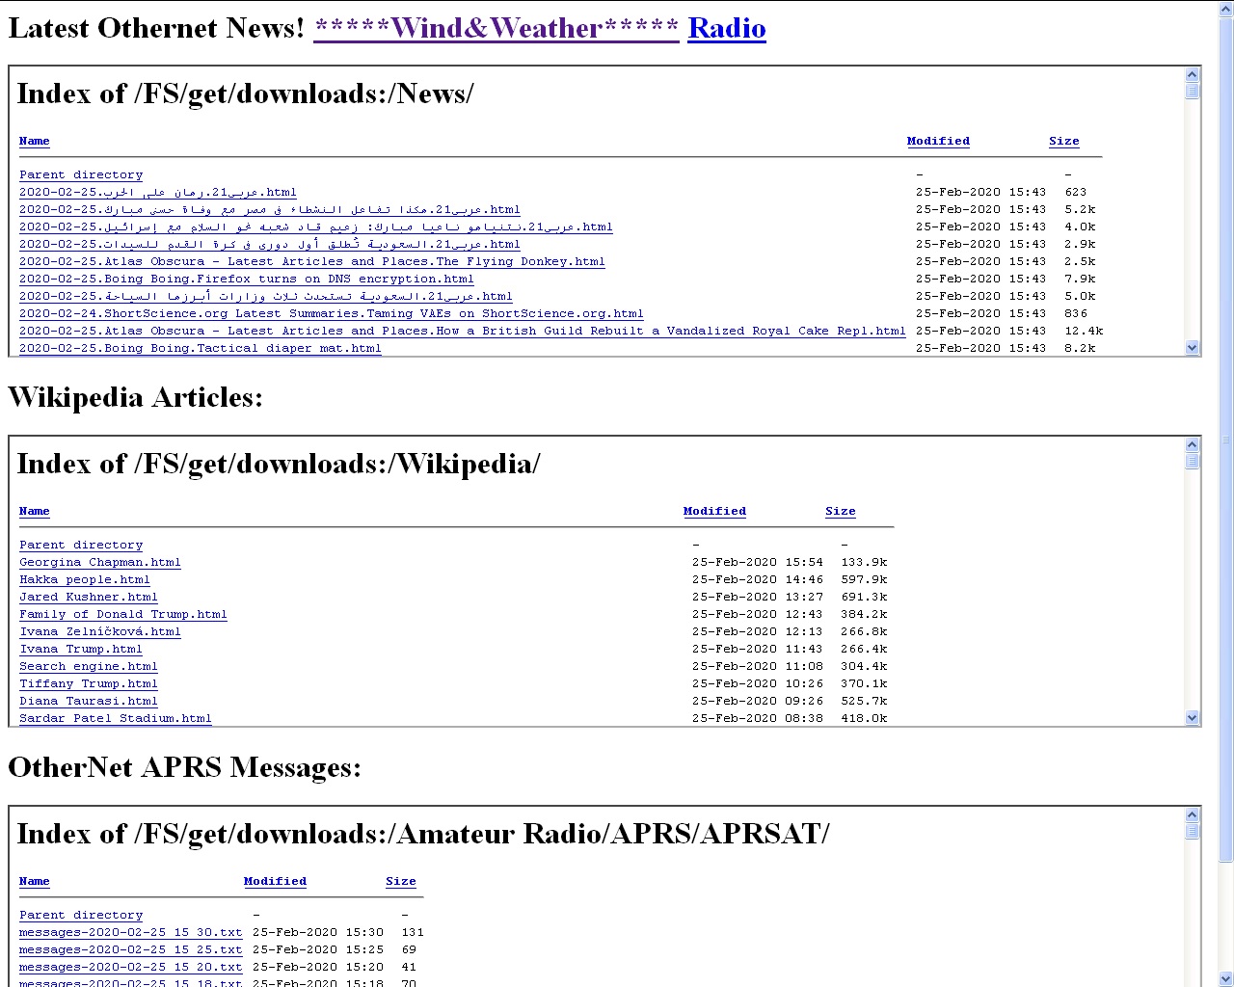Open ShortScience Taming VAEs article
The image size is (1234, 987).
point(332,313)
